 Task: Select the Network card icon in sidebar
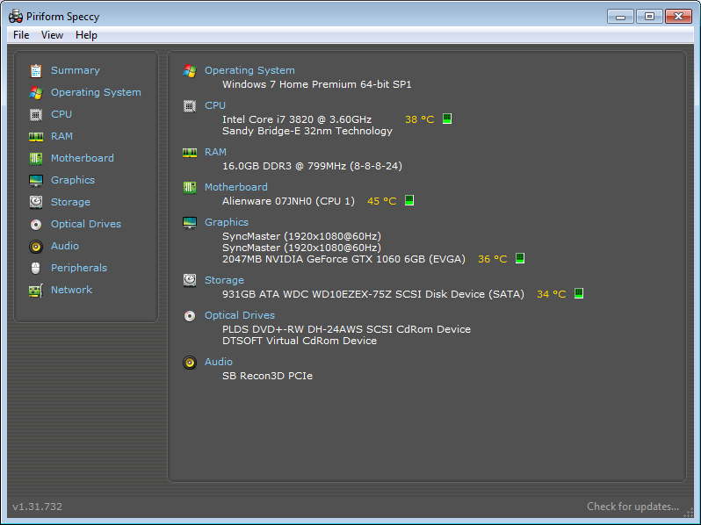[36, 290]
